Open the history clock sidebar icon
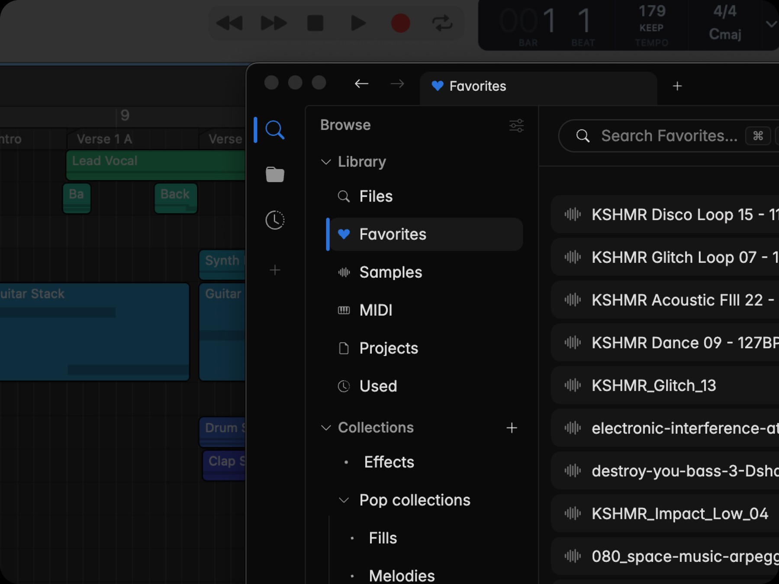The width and height of the screenshot is (779, 584). point(275,220)
